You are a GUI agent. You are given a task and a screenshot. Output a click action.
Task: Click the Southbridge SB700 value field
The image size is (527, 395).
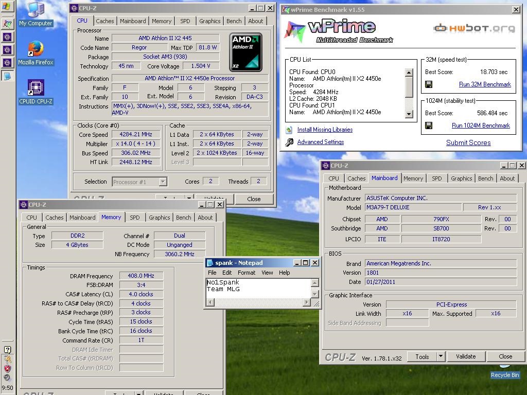pyautogui.click(x=441, y=228)
